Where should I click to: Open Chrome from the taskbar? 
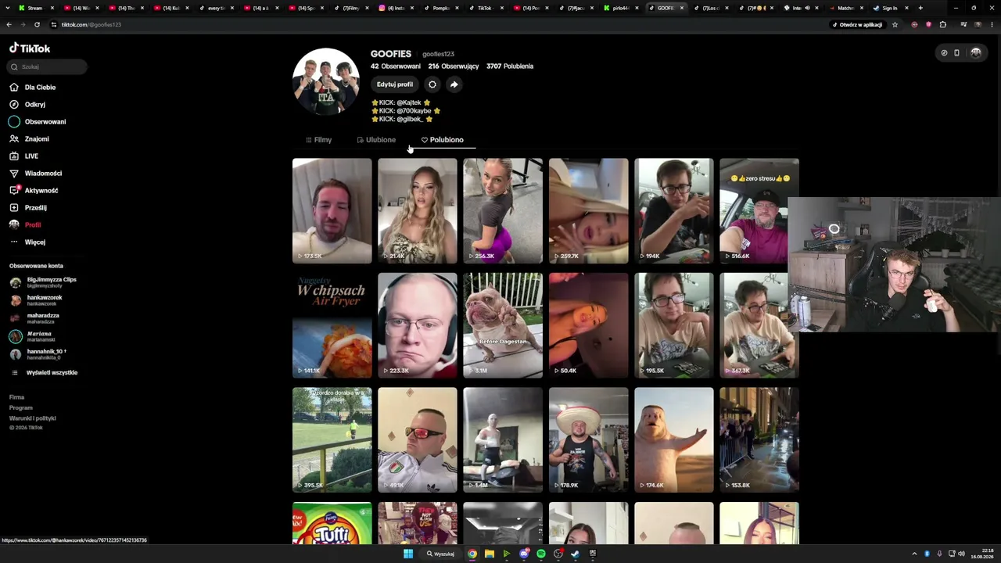pos(472,554)
